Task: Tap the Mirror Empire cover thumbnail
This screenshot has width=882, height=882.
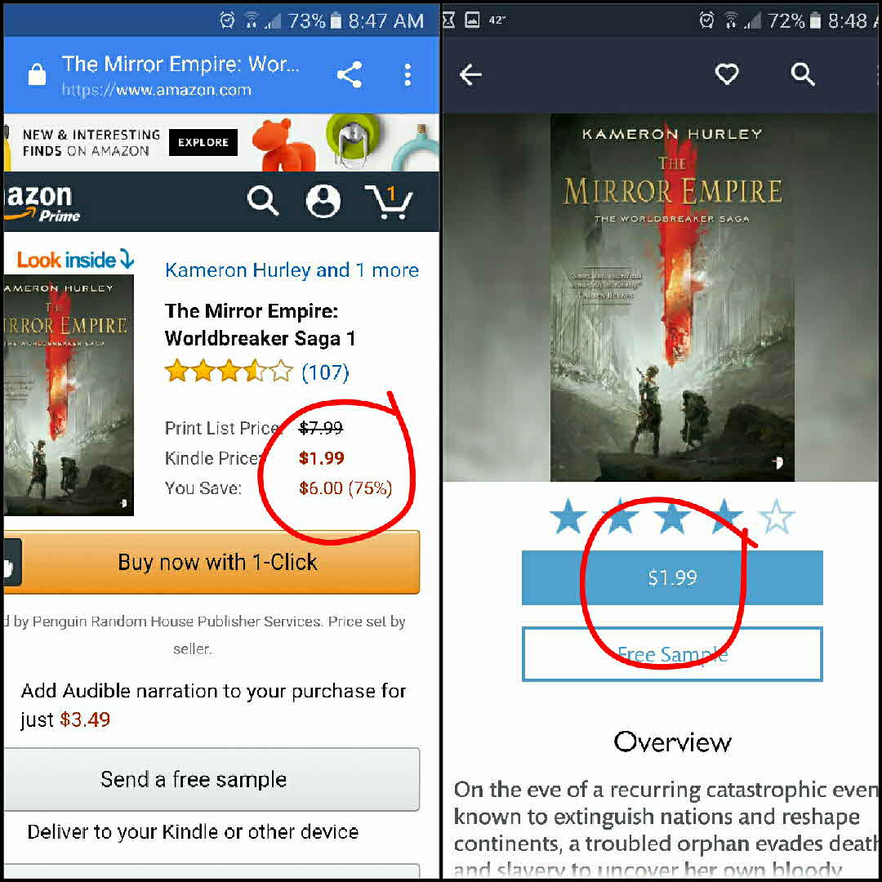Action: [x=69, y=395]
